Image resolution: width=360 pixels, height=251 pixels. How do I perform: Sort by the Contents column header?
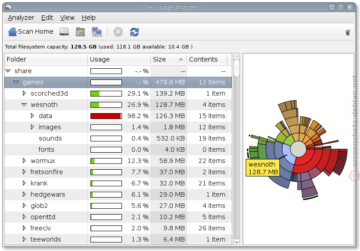click(x=207, y=60)
